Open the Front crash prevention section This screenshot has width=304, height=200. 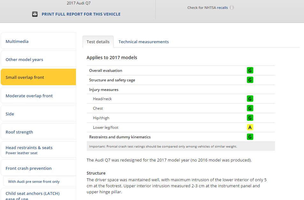click(x=38, y=168)
